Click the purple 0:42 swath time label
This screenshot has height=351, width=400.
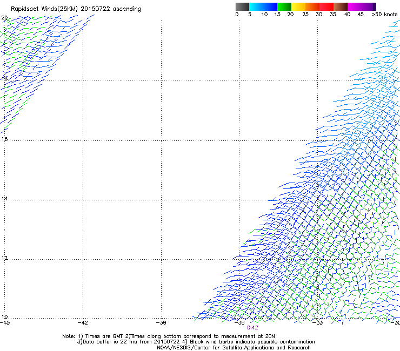252,328
